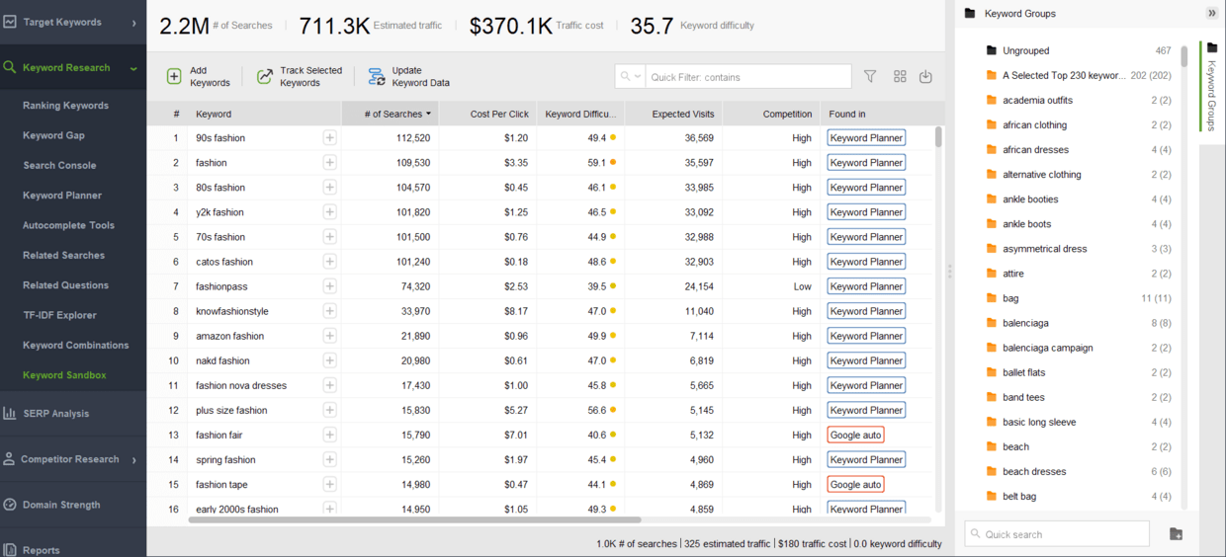1226x557 pixels.
Task: Click the Track Selected Keywords icon
Action: tap(265, 77)
